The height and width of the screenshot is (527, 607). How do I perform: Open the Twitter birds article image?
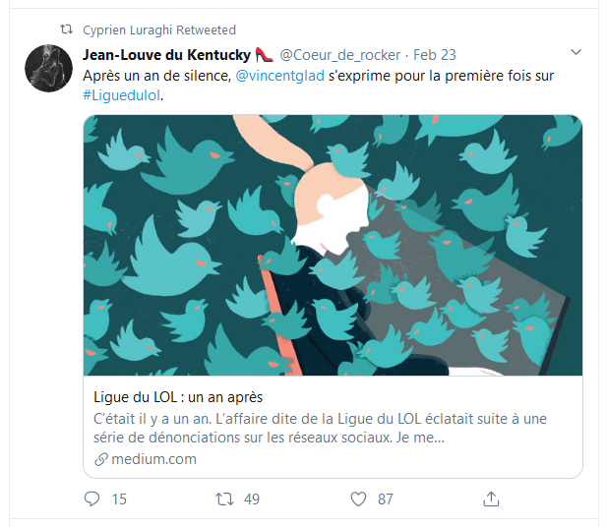point(333,245)
